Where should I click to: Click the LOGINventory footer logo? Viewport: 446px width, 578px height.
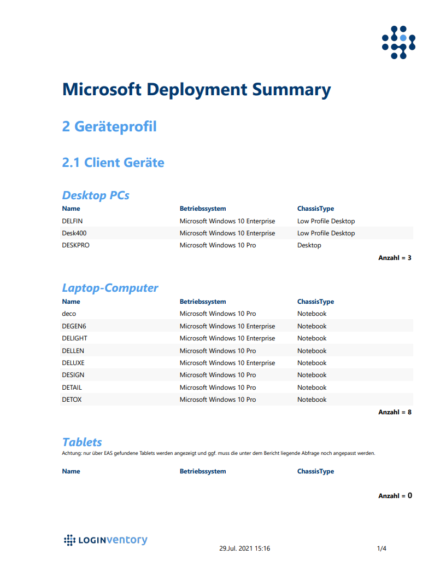tap(105, 540)
